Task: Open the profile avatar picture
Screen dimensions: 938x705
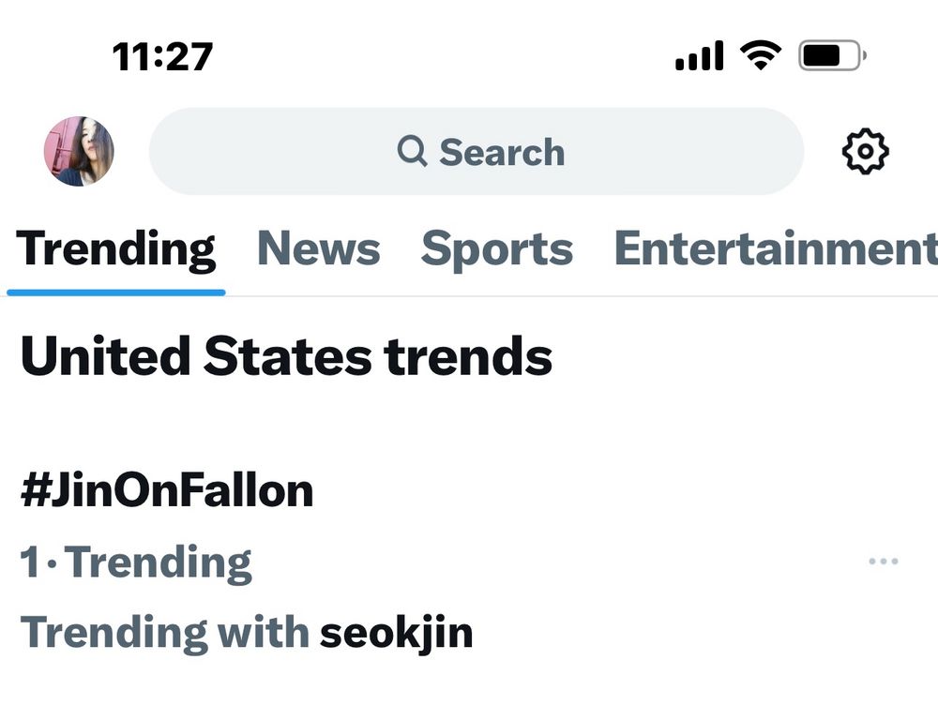Action: tap(79, 151)
